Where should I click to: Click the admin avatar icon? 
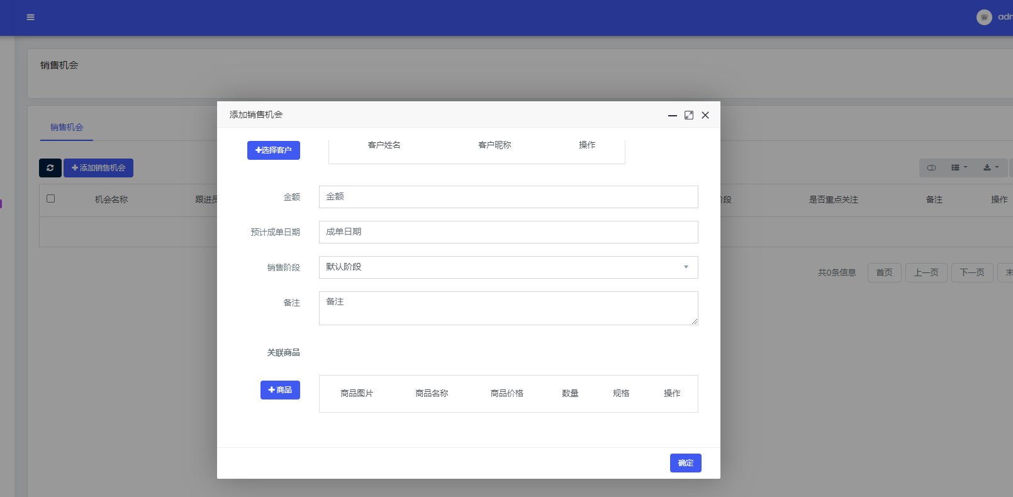pos(984,18)
